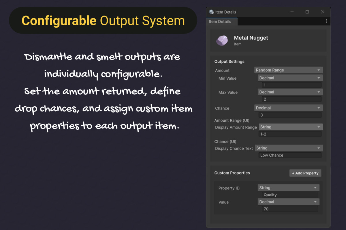Open the Display Amount Range String dropdown
This screenshot has width=346, height=230.
click(x=290, y=127)
